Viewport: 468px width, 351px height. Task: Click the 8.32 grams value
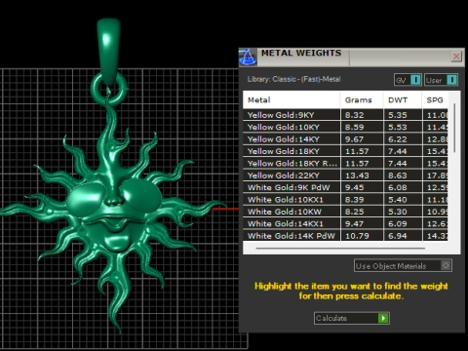tap(354, 115)
